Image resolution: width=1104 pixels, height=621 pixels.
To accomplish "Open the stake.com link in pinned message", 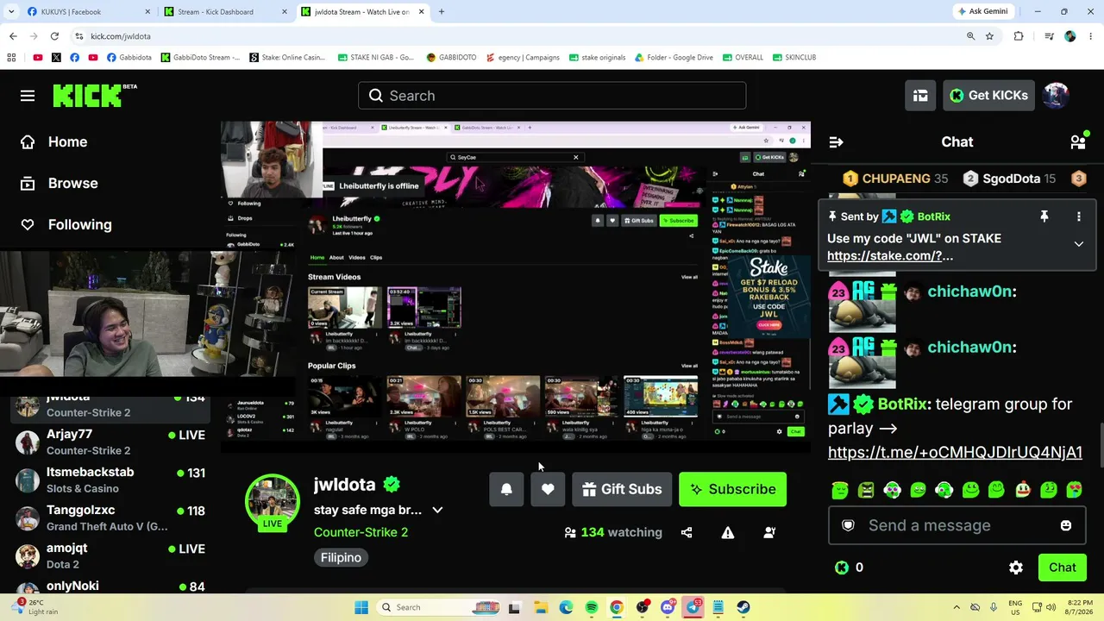I will coord(890,256).
